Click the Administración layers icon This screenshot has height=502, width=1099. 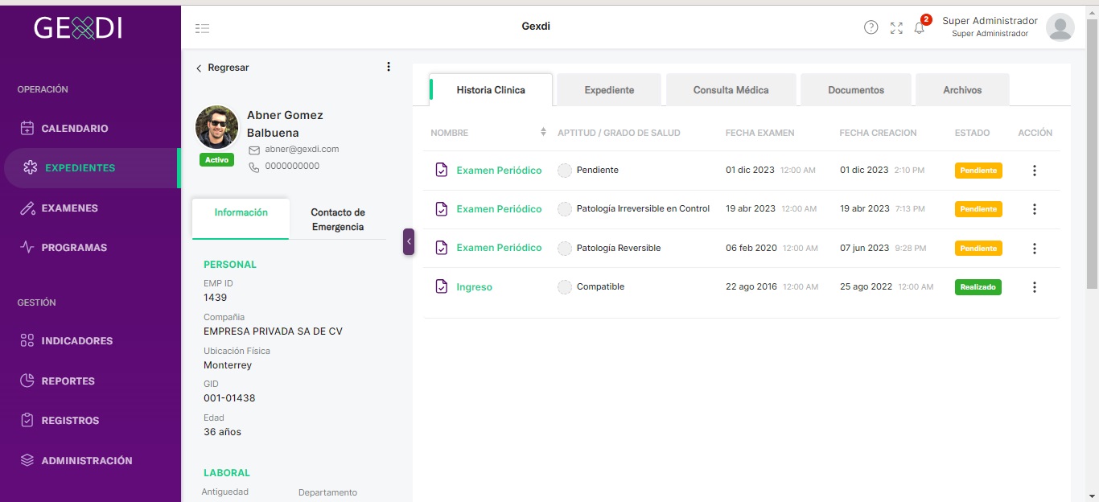coord(27,460)
